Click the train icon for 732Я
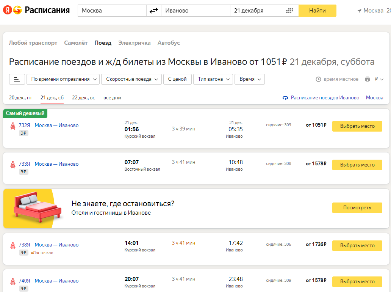Image resolution: width=391 pixels, height=292 pixels. pos(13,126)
